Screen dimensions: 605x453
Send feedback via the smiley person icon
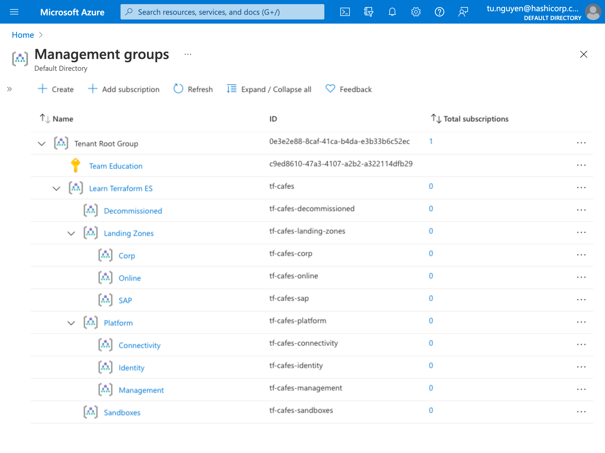(x=463, y=12)
